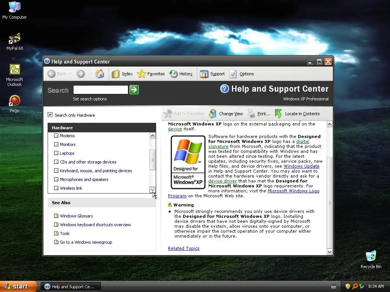Click article pane scroll down arrow
Viewport: 390px width, 292px height.
pos(329,252)
